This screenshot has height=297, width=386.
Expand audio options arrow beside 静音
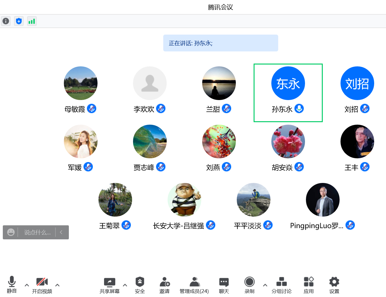[x=27, y=285]
